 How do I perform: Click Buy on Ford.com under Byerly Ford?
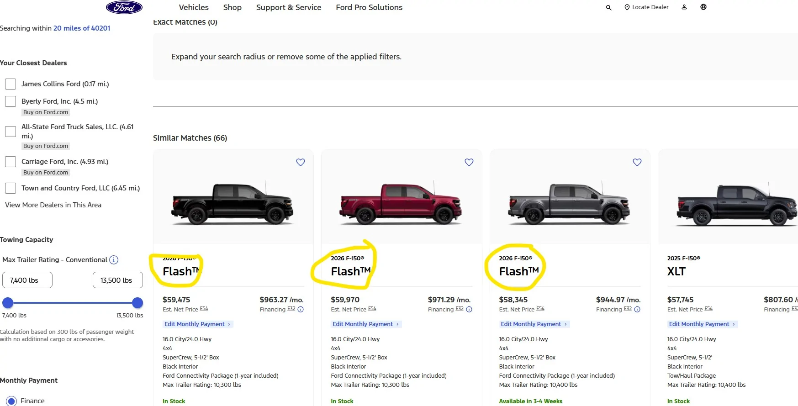(x=46, y=112)
